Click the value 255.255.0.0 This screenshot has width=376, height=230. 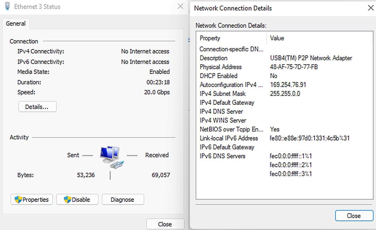click(x=285, y=94)
